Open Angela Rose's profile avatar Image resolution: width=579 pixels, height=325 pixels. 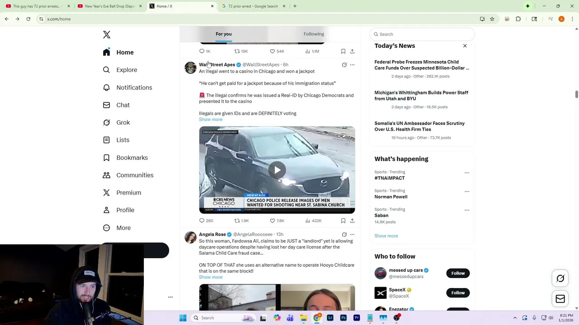click(x=190, y=237)
